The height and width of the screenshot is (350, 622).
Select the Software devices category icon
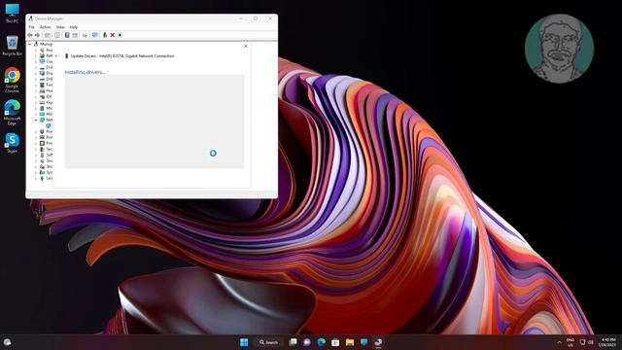(42, 155)
